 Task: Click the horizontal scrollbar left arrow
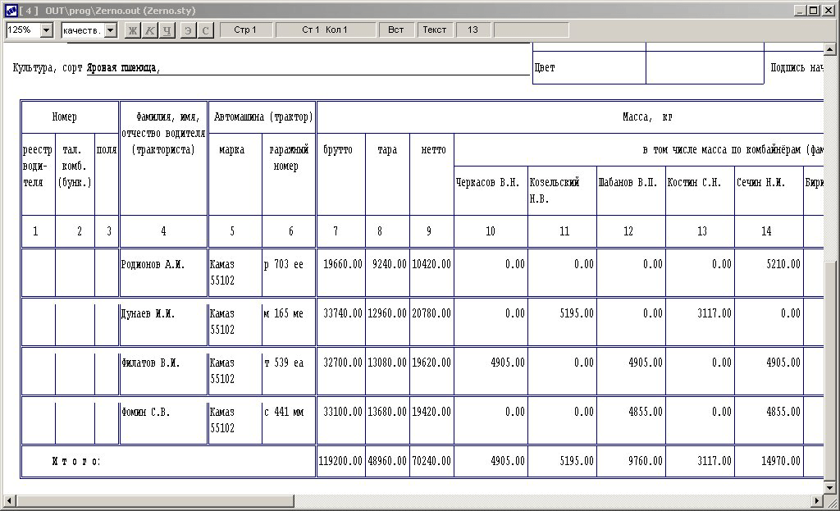pos(8,500)
